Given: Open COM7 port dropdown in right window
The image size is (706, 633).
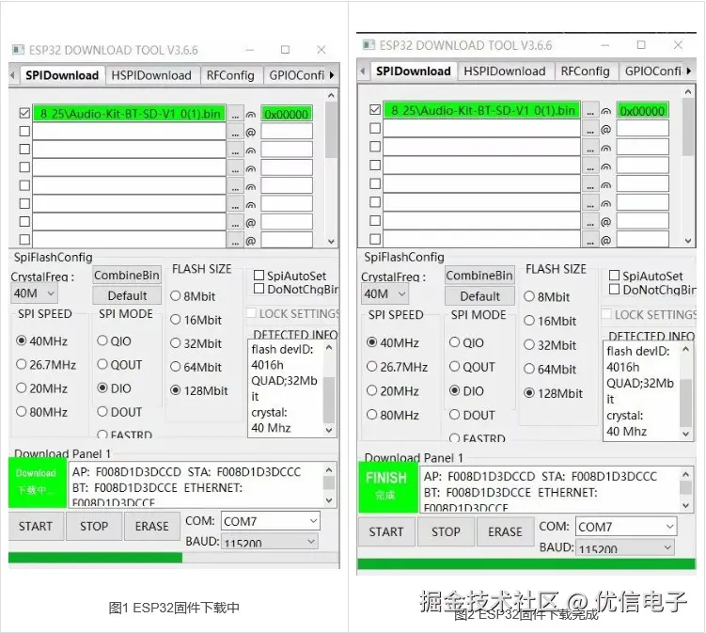Looking at the screenshot, I should [x=625, y=526].
